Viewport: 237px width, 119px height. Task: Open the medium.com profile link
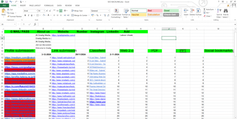pos(20,58)
